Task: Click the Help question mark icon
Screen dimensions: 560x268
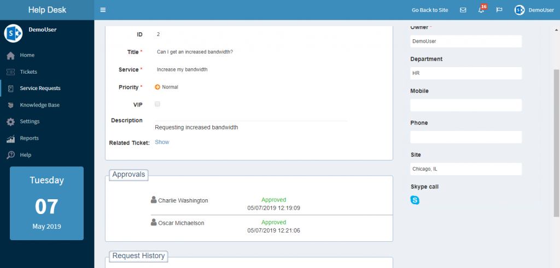Action: (x=11, y=155)
